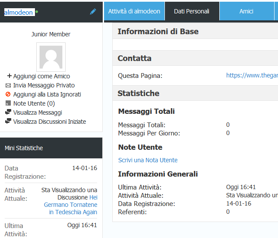Click the green online status dot

37,12
